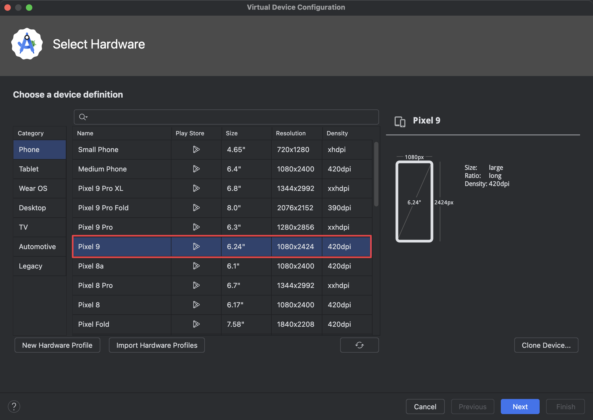
Task: Click the device preview icon beside Pixel 9 heading
Action: pyautogui.click(x=400, y=122)
